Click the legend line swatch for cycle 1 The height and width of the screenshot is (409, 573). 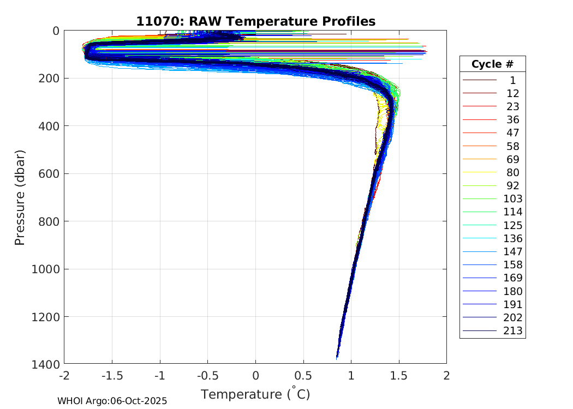(480, 80)
